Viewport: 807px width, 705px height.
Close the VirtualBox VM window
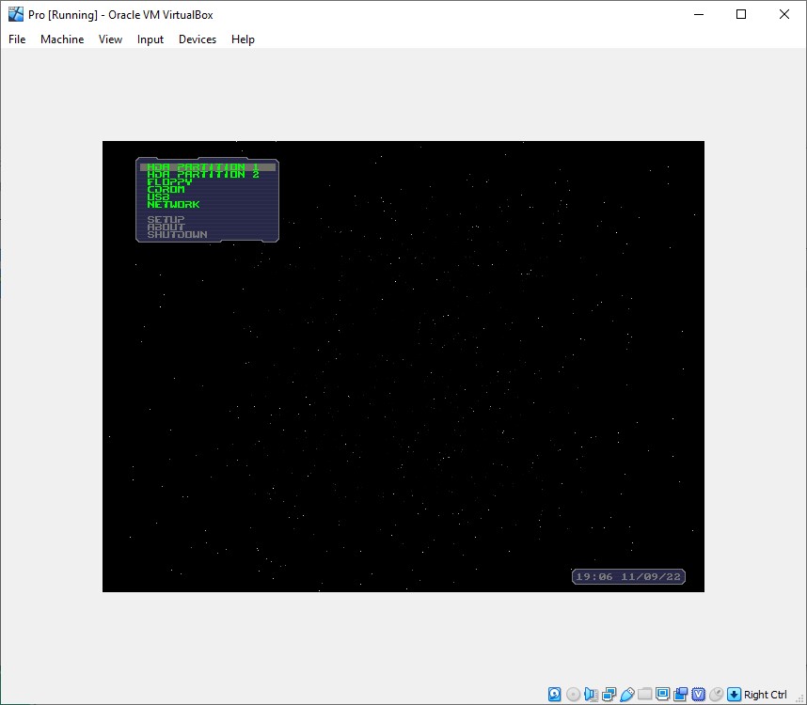(x=783, y=14)
